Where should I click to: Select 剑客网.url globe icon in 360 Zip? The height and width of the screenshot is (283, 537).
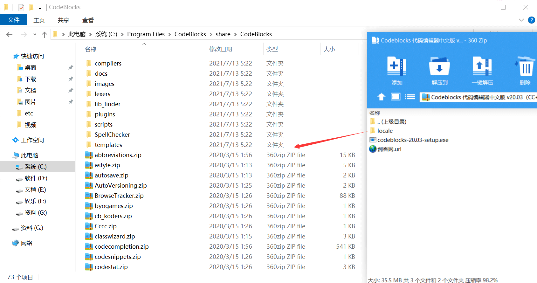(x=373, y=149)
